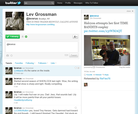Switch to the Tweets tab
The height and width of the screenshot is (114, 138).
(9, 63)
